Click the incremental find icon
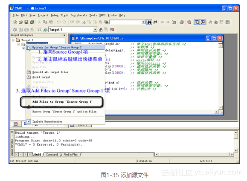 155,22
